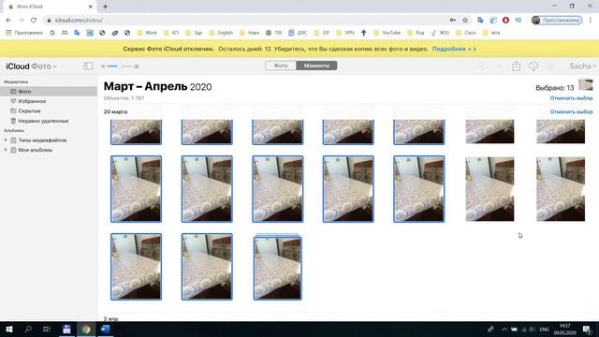Expand Мои альбомы tree arrow
This screenshot has height=337, width=599.
click(x=6, y=150)
